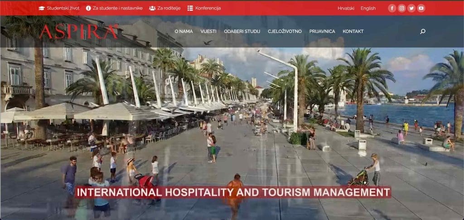This screenshot has height=220, width=464.
Task: Open Konferencija link
Action: [208, 8]
